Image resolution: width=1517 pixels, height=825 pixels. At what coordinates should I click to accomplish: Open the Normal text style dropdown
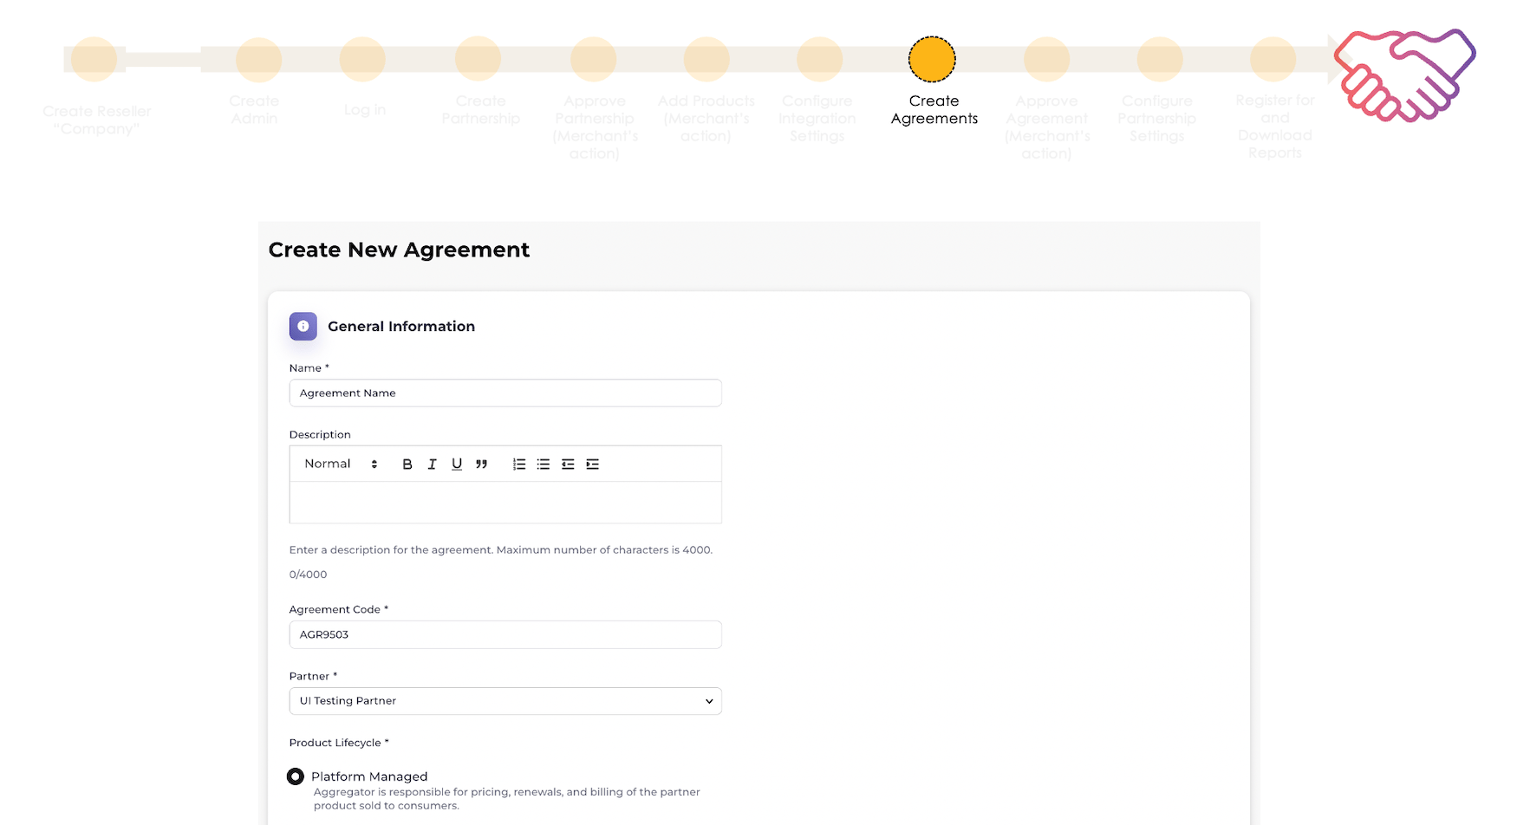341,464
